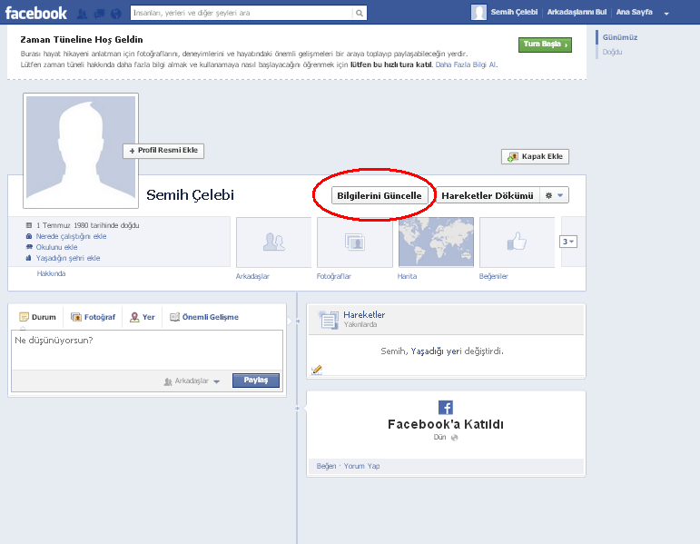Open the Hareketler heading link
The width and height of the screenshot is (700, 544).
(x=364, y=314)
